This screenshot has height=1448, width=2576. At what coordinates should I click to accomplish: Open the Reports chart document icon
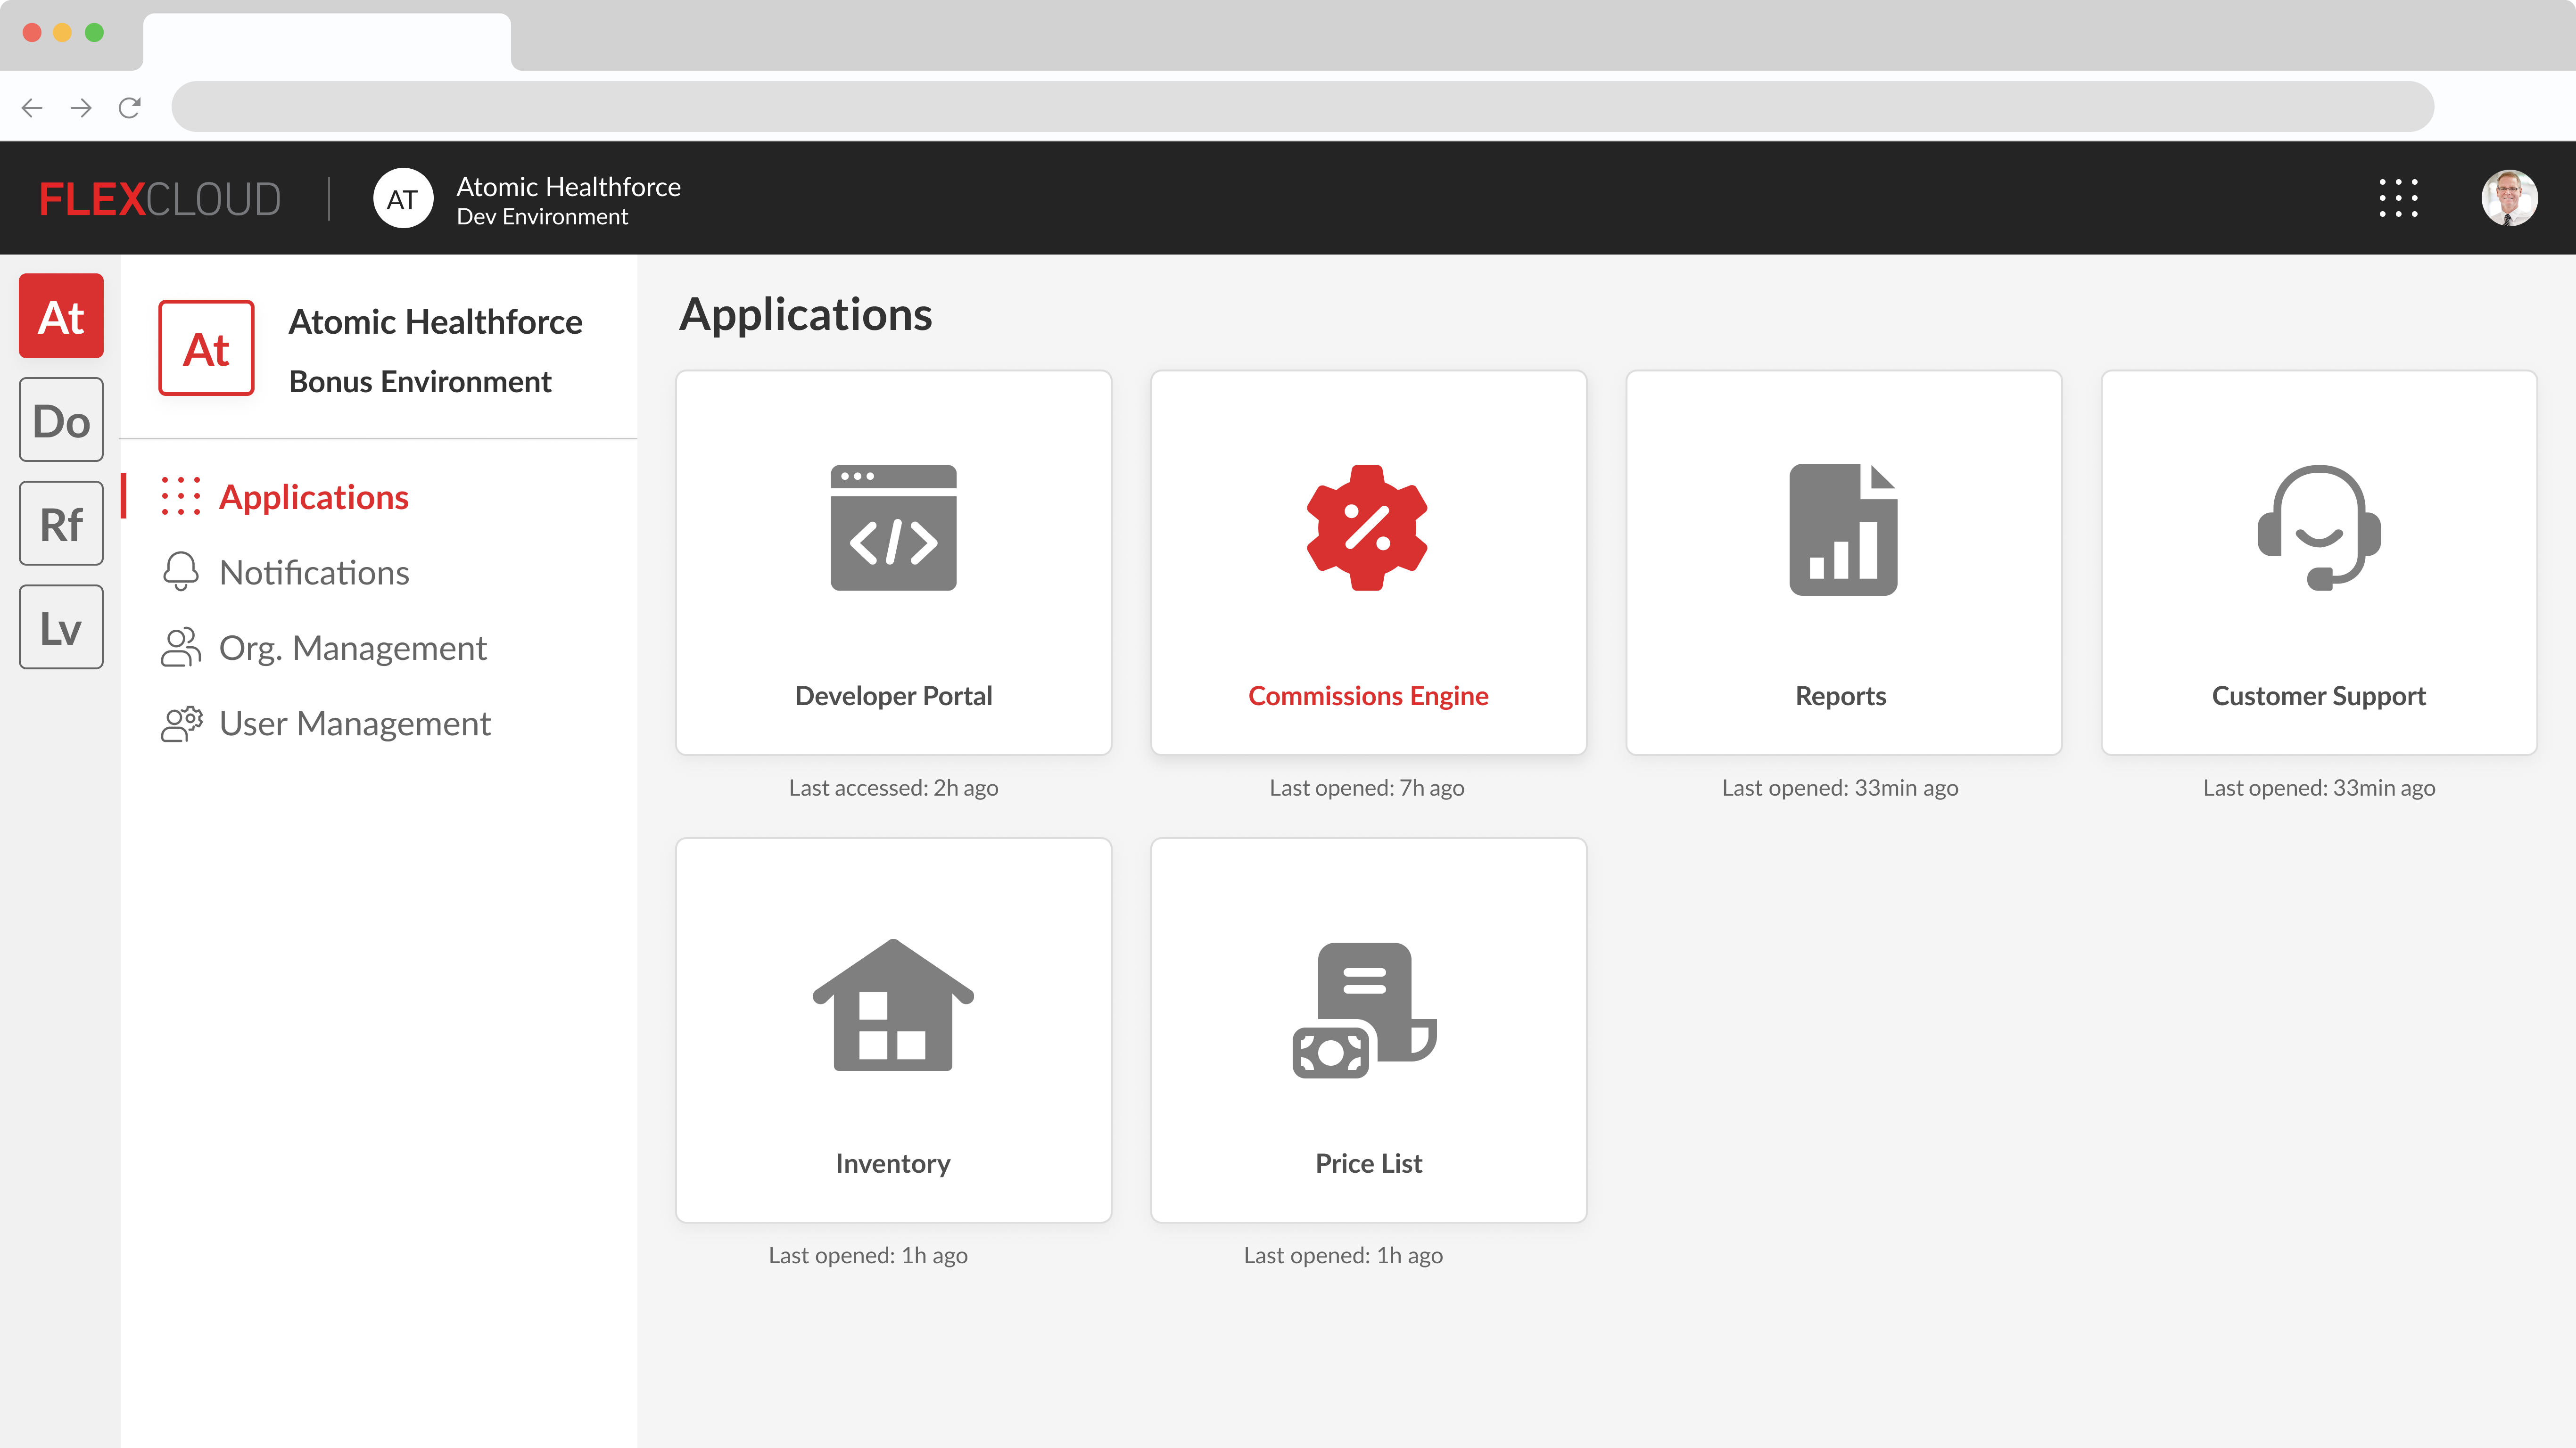(x=1842, y=529)
